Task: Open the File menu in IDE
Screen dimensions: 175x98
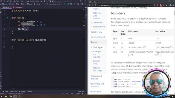Action: pos(5,1)
